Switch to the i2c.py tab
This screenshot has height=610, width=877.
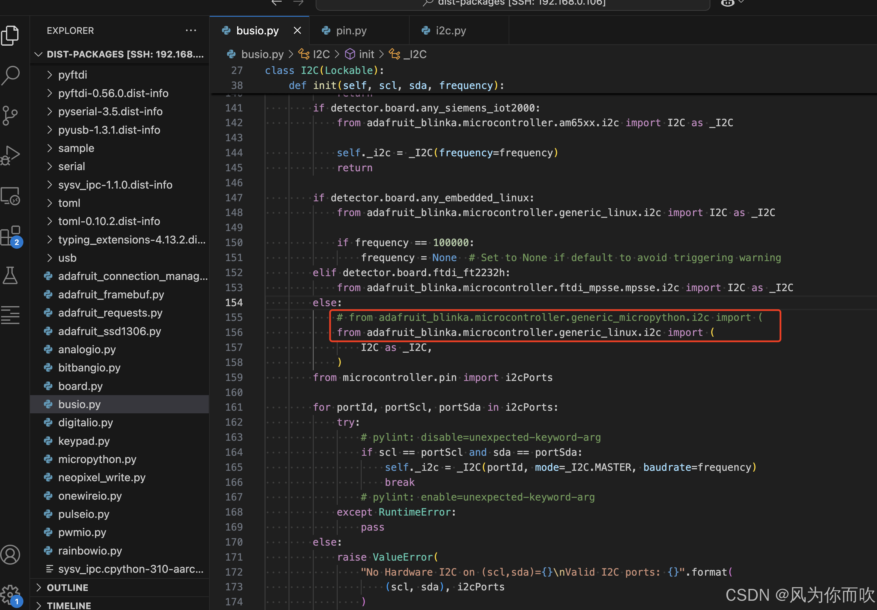[x=451, y=31]
